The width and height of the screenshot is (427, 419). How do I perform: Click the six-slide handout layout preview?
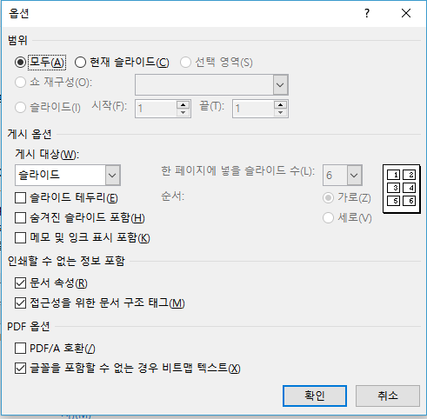[402, 189]
